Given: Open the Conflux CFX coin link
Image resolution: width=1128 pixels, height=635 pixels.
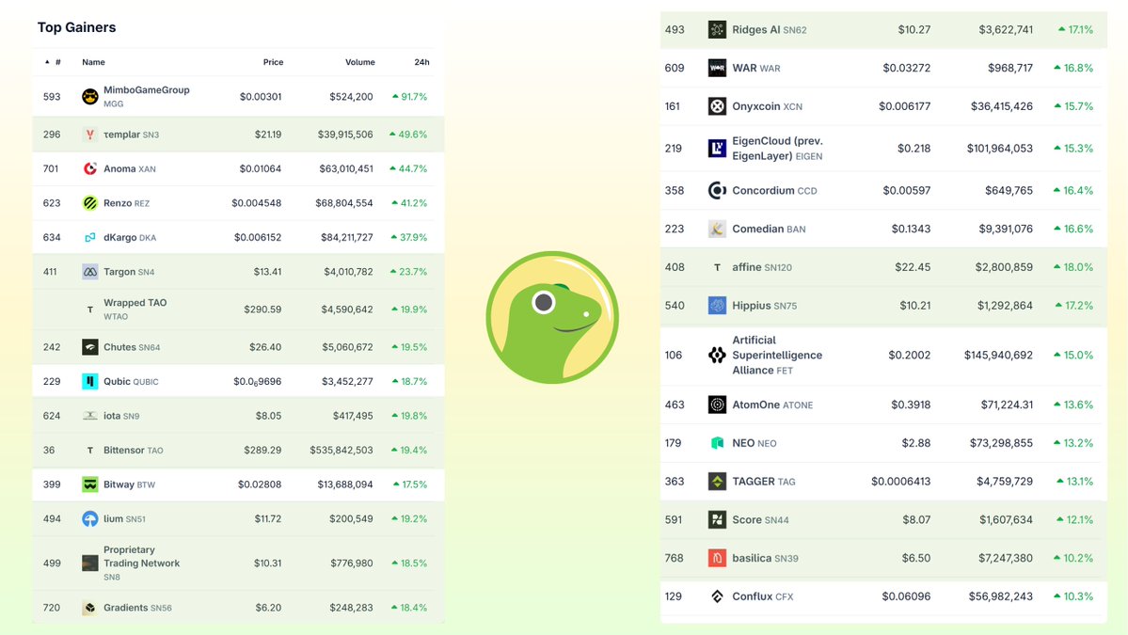Looking at the screenshot, I should (763, 596).
